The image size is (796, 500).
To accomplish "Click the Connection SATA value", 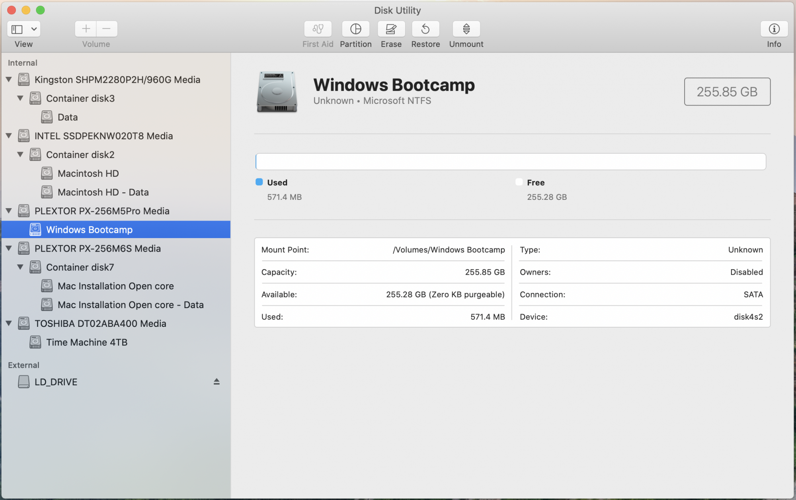I will pos(753,295).
